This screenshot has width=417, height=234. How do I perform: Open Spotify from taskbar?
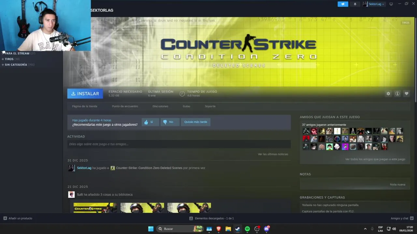pyautogui.click(x=247, y=229)
